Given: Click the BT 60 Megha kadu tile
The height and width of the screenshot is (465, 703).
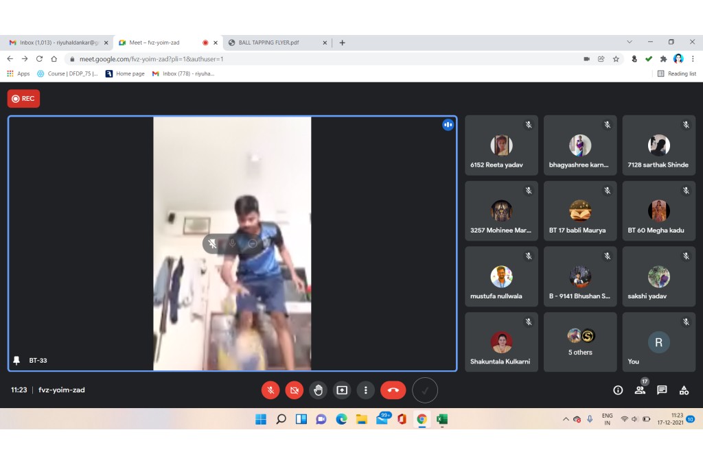Looking at the screenshot, I should coord(658,211).
